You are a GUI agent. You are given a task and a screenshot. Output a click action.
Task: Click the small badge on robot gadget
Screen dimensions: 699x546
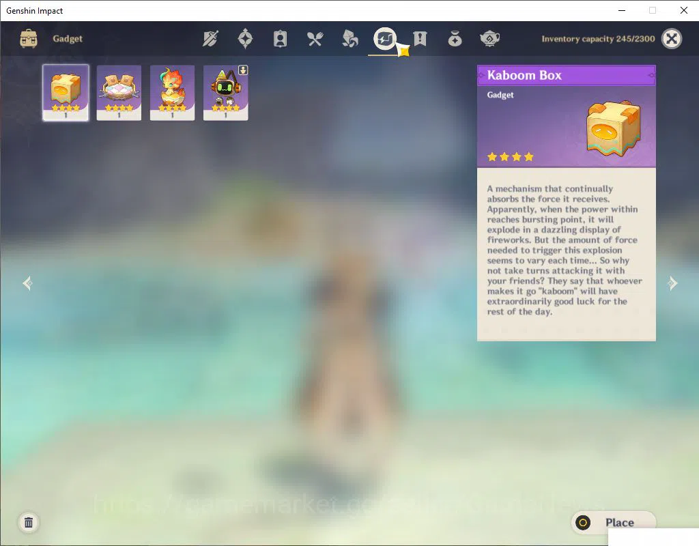(x=243, y=70)
